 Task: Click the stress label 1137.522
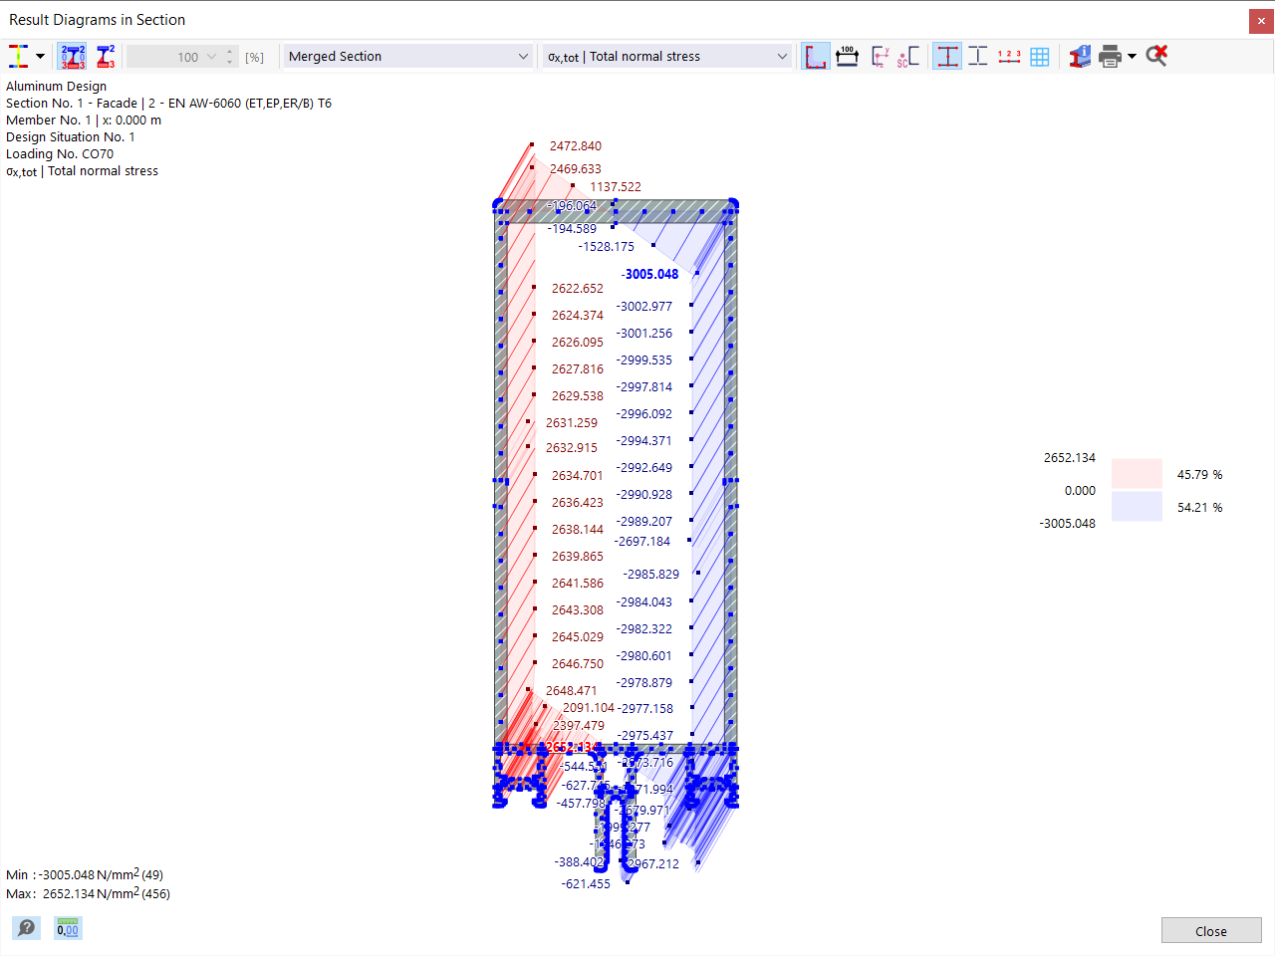(616, 187)
